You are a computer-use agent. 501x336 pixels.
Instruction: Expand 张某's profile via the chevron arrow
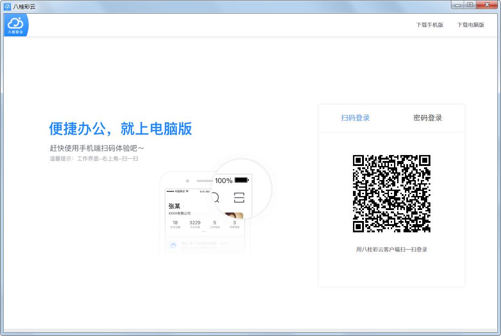pyautogui.click(x=183, y=206)
